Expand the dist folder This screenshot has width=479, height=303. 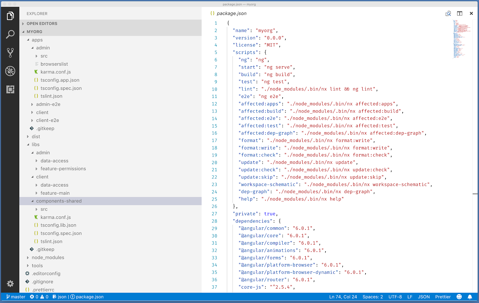point(36,136)
